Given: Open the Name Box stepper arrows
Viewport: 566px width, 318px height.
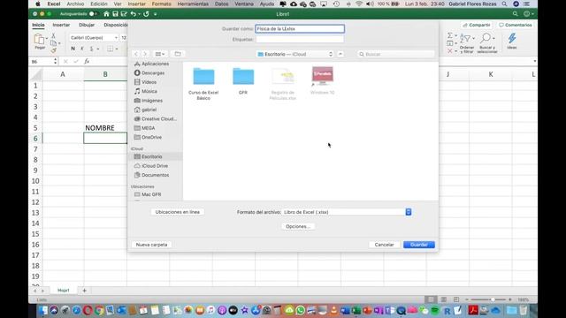Looking at the screenshot, I should coord(55,61).
